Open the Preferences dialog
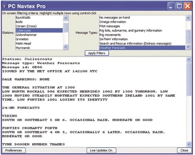The image size is (195, 155). 14,151
